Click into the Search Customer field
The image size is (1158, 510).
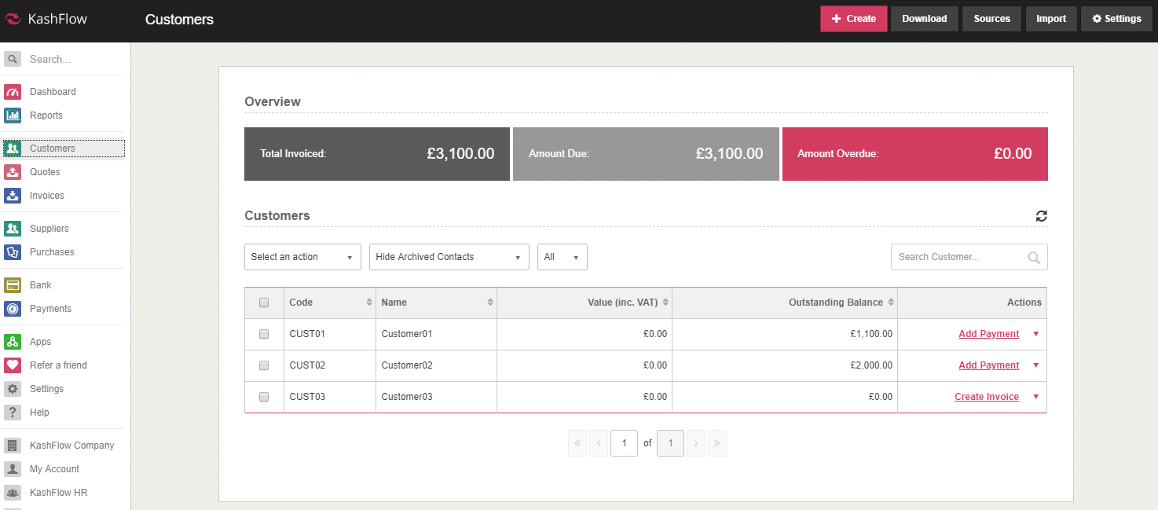[960, 257]
